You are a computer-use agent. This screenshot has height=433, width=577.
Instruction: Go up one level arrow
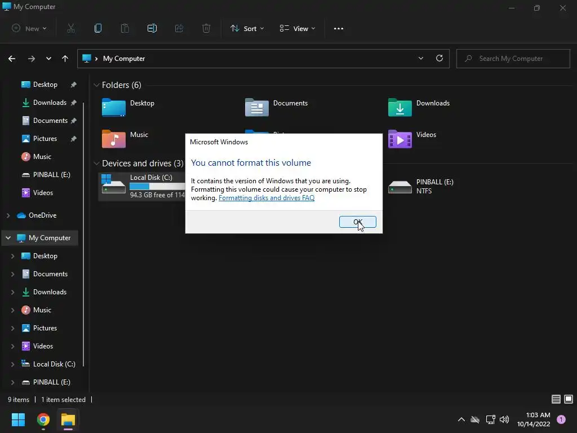(65, 59)
